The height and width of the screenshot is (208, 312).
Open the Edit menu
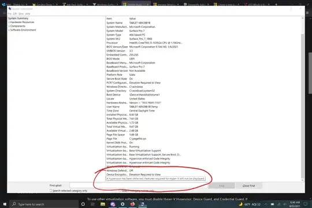click(x=15, y=14)
